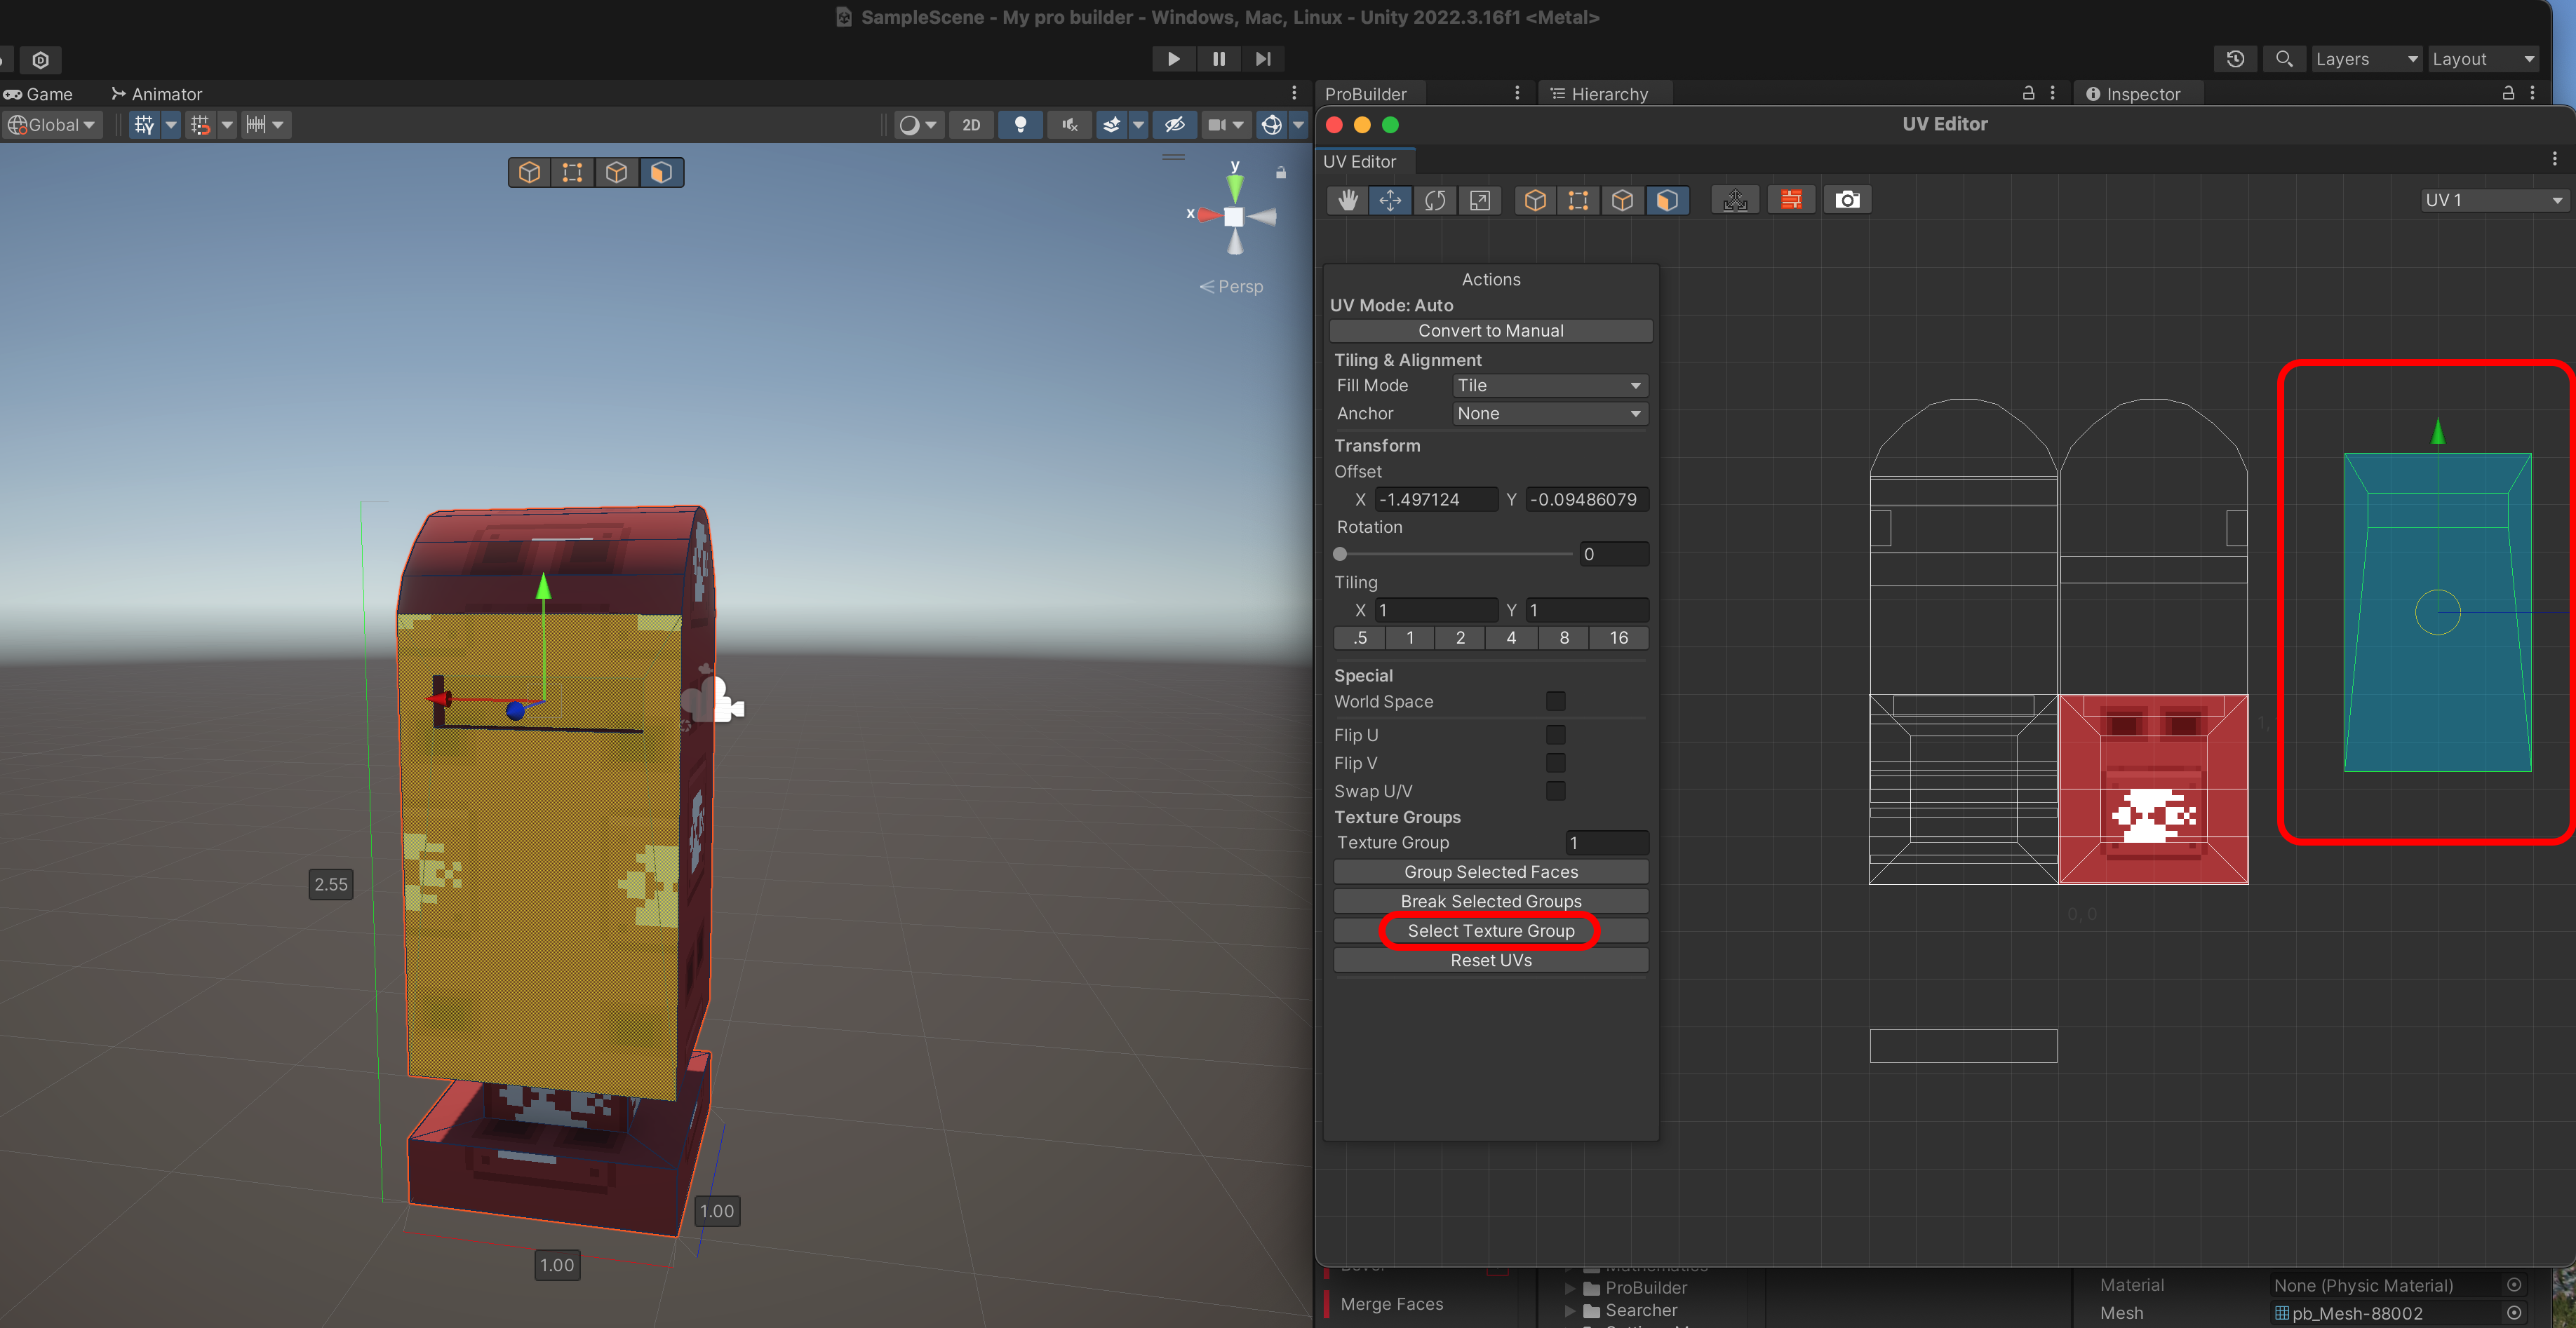Click the texture preview brick wall icon

[1790, 200]
